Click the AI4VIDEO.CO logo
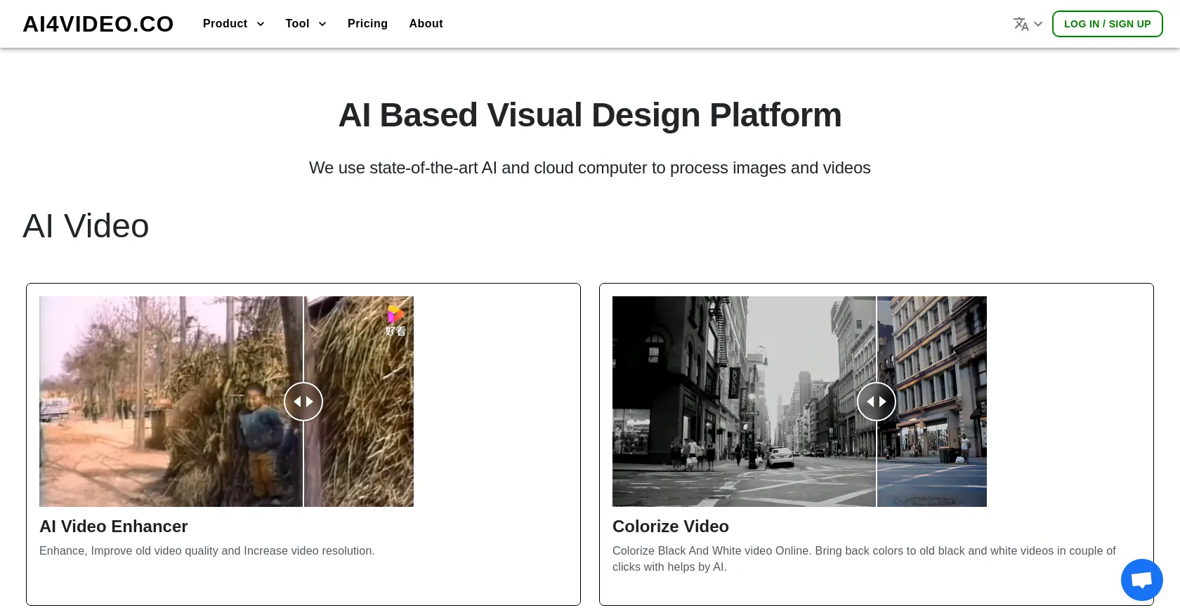The image size is (1180, 615). click(98, 24)
